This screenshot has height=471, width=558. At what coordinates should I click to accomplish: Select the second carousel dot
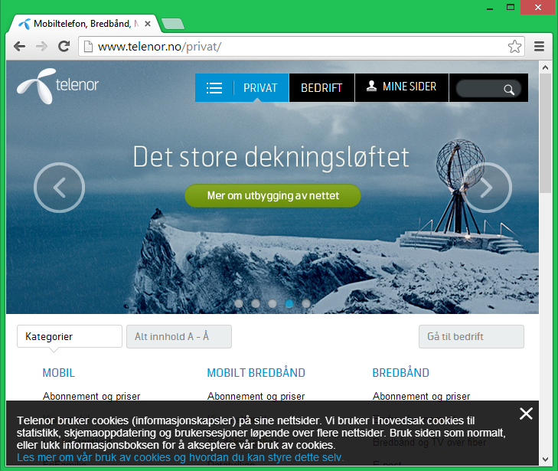click(x=256, y=303)
